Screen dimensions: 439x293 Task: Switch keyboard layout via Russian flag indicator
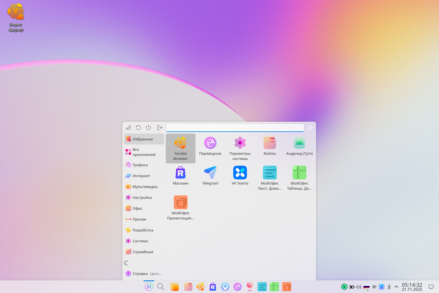coord(366,287)
